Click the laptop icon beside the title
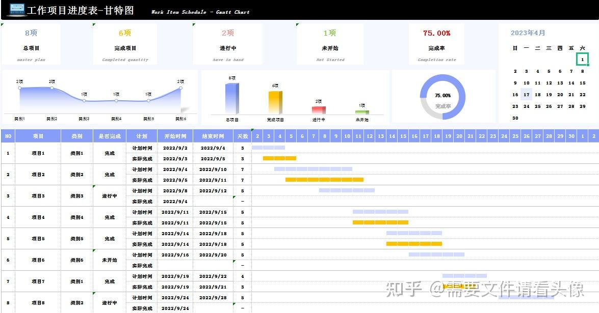 click(x=17, y=10)
